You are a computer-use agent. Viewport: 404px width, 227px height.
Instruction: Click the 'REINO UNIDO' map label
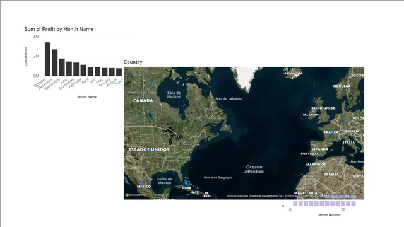(x=323, y=108)
